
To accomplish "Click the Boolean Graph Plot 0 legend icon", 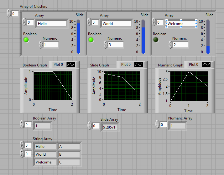I will pos(71,65).
